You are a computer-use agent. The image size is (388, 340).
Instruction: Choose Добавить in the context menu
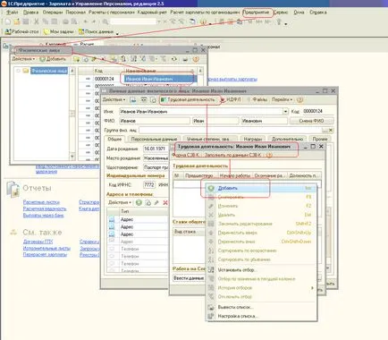tap(261, 188)
